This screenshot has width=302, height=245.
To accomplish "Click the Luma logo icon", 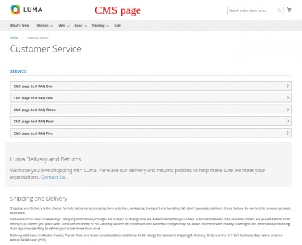I will pyautogui.click(x=15, y=10).
